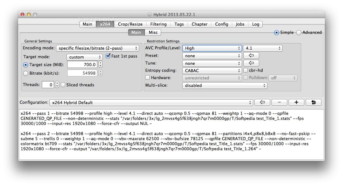
Task: Click the Target size value field 700.0
Action: click(82, 65)
